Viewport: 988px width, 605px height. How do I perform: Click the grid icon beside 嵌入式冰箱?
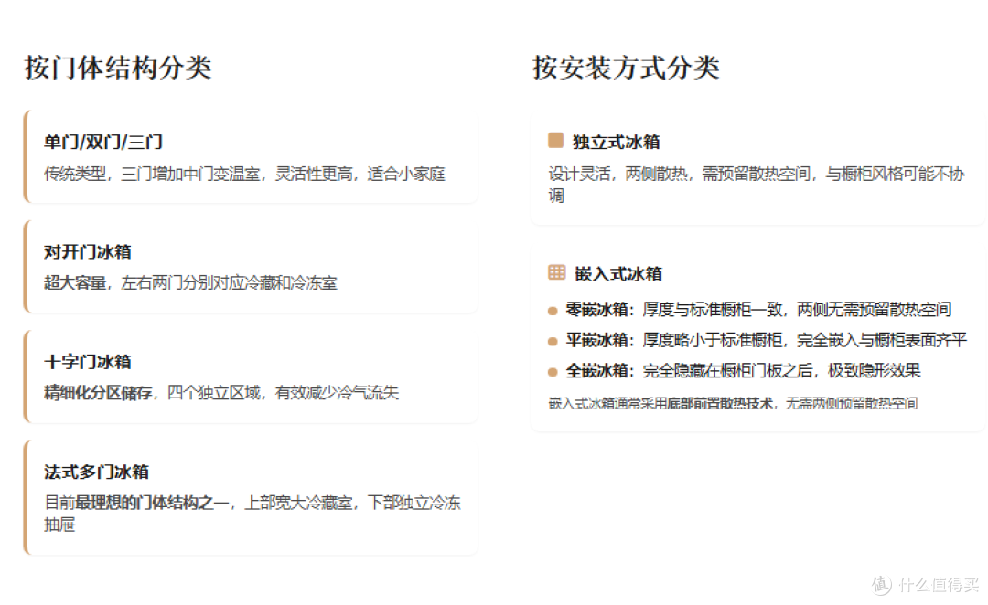556,272
